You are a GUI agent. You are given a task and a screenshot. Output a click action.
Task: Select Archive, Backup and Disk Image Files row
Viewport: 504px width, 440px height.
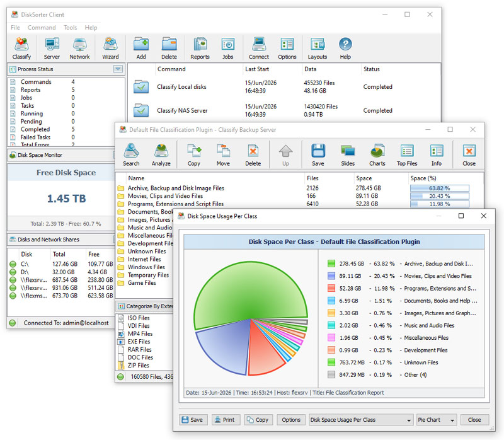(299, 188)
